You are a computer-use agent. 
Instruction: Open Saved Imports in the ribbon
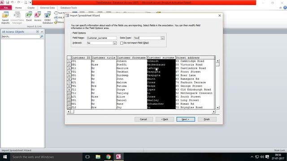point(5,18)
